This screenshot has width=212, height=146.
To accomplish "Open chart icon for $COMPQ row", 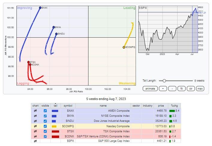I will pos(35,126).
